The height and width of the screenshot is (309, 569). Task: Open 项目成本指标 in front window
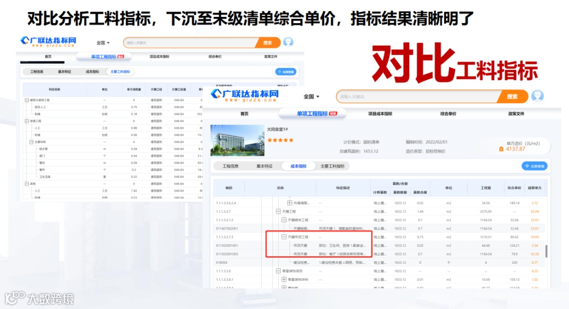click(380, 114)
